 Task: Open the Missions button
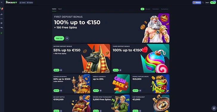(197, 2)
